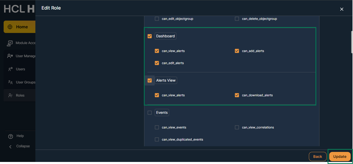
Task: Select the Home menu item
Action: [22, 27]
